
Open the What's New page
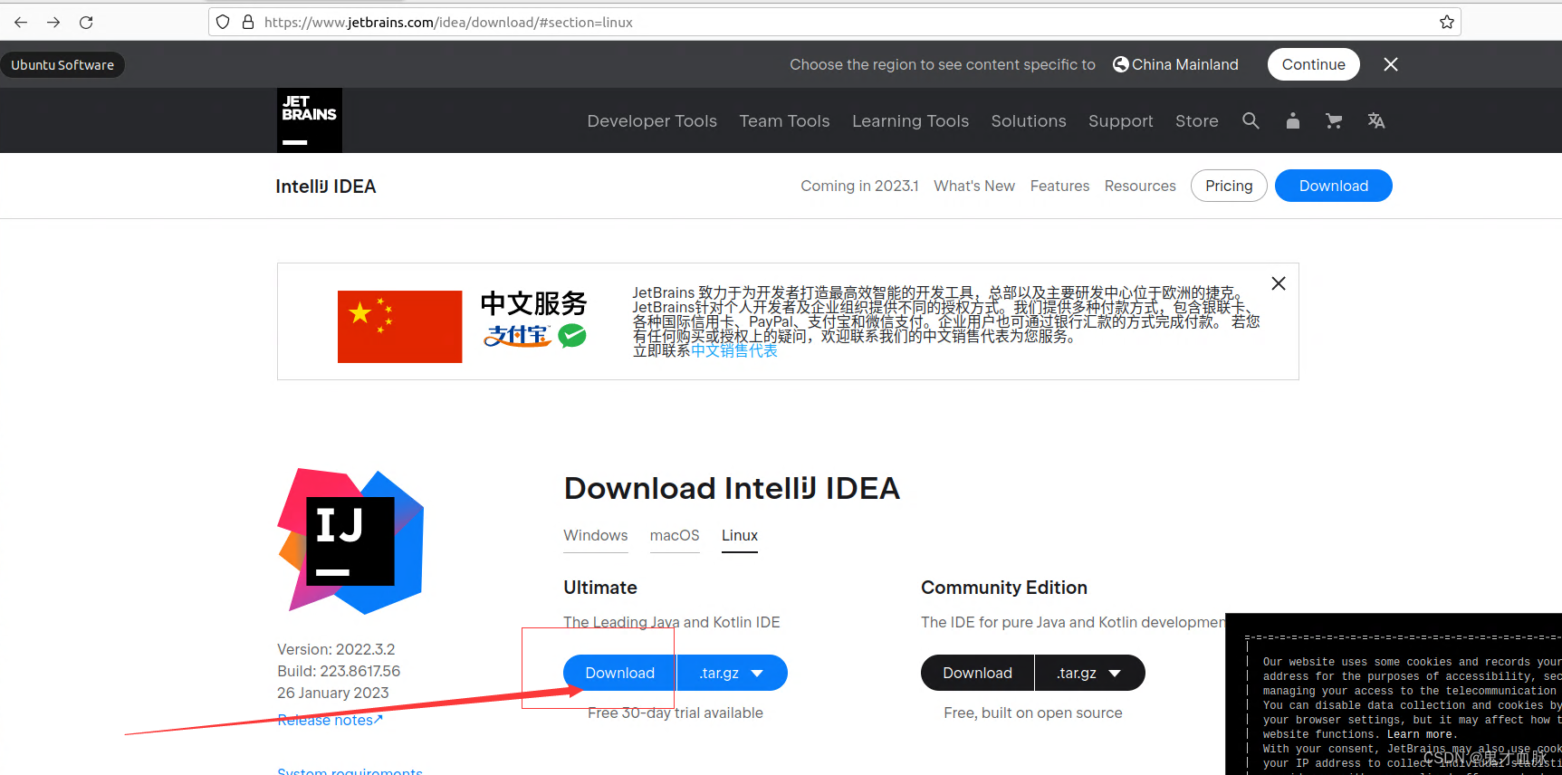click(974, 186)
